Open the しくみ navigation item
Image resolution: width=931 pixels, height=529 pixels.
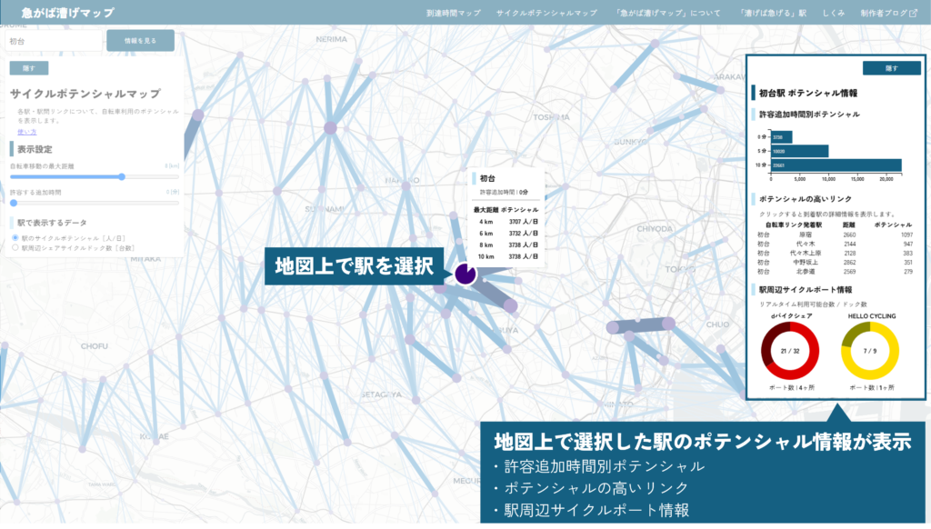(x=833, y=13)
